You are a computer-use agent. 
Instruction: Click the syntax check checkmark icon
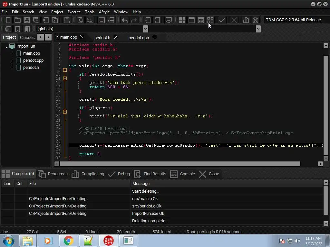click(222, 20)
